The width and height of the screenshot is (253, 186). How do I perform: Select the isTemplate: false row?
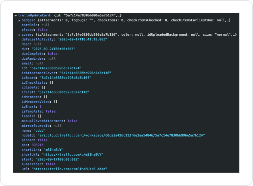pos(38,111)
